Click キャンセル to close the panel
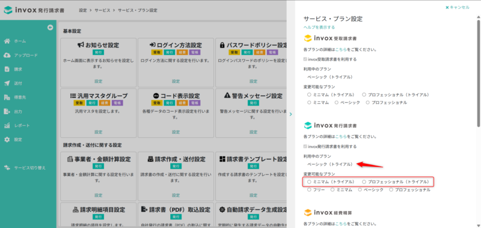Viewport: 481px width, 228px height. pyautogui.click(x=458, y=7)
